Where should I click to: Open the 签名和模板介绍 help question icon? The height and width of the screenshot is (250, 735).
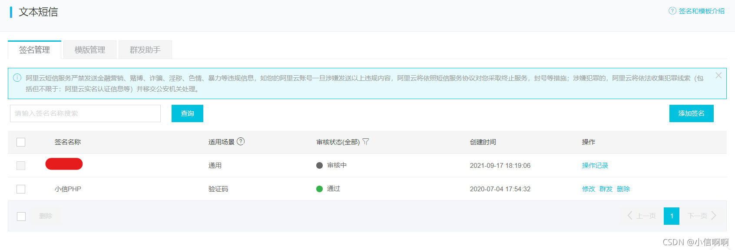tap(672, 11)
